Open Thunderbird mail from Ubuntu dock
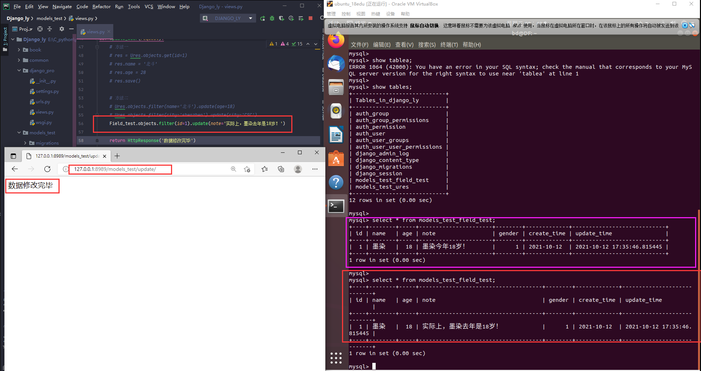701x371 pixels. (336, 64)
